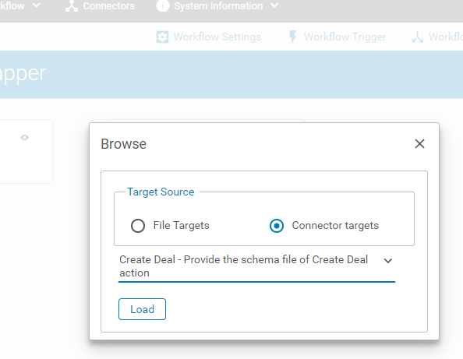Image resolution: width=463 pixels, height=359 pixels.
Task: Click the workflow branch icon at the right edge
Action: click(418, 37)
